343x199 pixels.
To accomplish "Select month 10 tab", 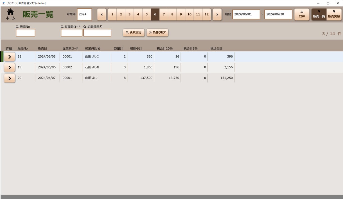I will click(x=189, y=14).
